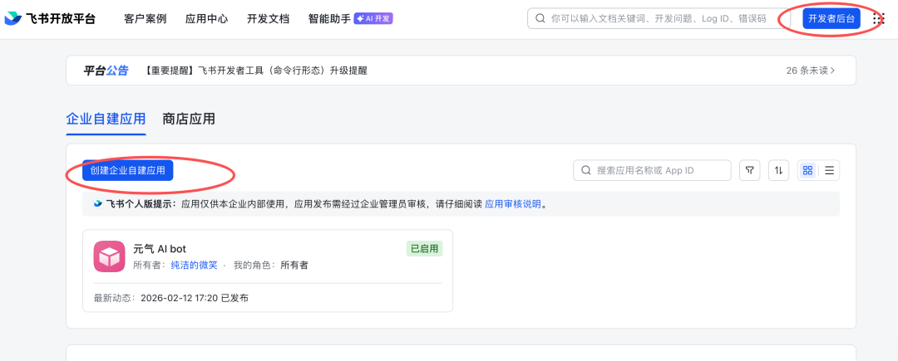898x361 pixels.
Task: Click the filter funnel icon
Action: pos(750,170)
